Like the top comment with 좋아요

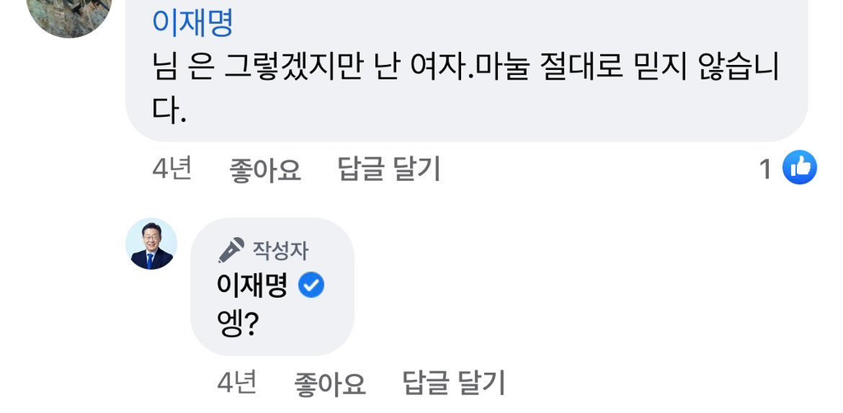click(x=265, y=170)
